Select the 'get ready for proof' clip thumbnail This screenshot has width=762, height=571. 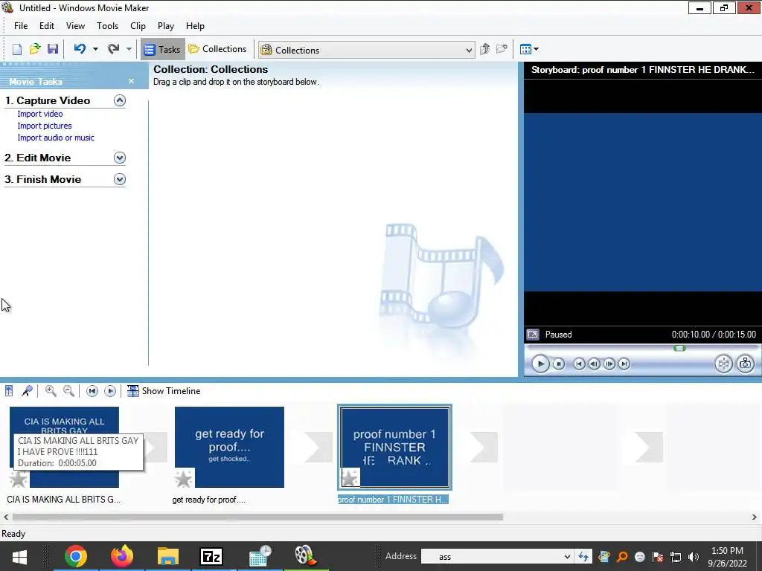[229, 447]
